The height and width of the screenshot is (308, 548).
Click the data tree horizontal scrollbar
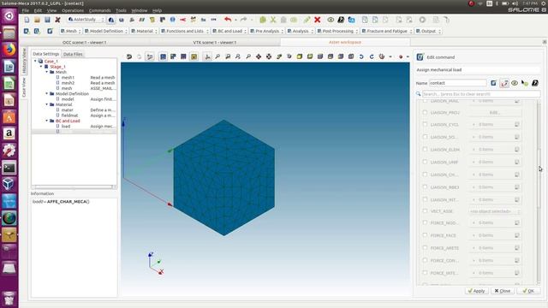(x=74, y=187)
